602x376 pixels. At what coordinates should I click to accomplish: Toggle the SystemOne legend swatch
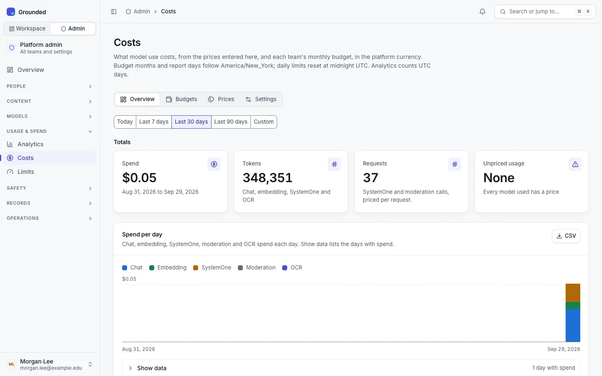click(196, 268)
